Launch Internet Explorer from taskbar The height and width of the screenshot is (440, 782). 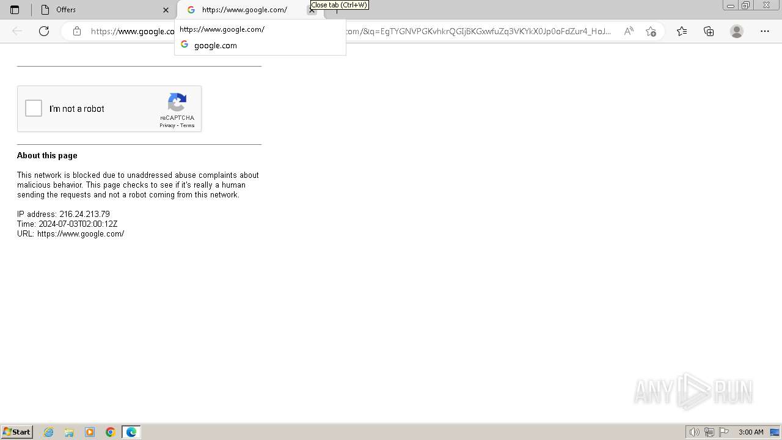coord(49,432)
